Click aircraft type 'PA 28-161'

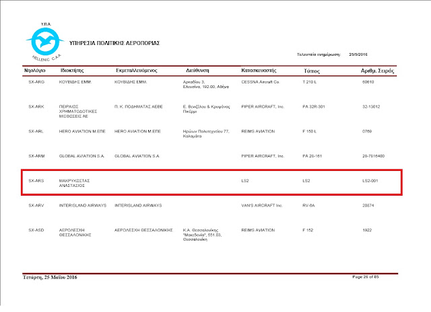tap(312, 156)
